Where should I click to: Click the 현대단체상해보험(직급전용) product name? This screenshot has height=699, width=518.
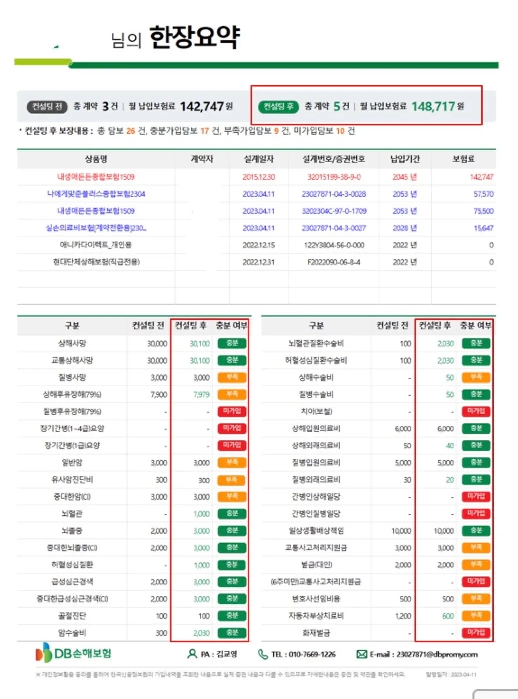pos(96,262)
